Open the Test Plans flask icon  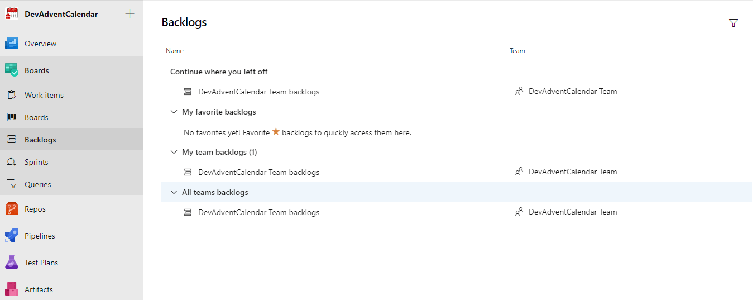pos(12,263)
